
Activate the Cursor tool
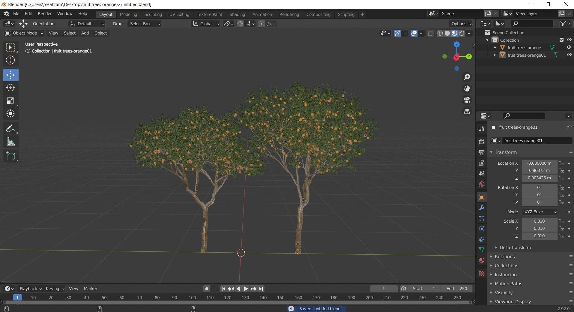10,60
